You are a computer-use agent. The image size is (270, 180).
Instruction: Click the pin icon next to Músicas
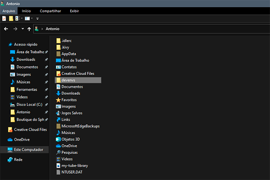pyautogui.click(x=46, y=82)
